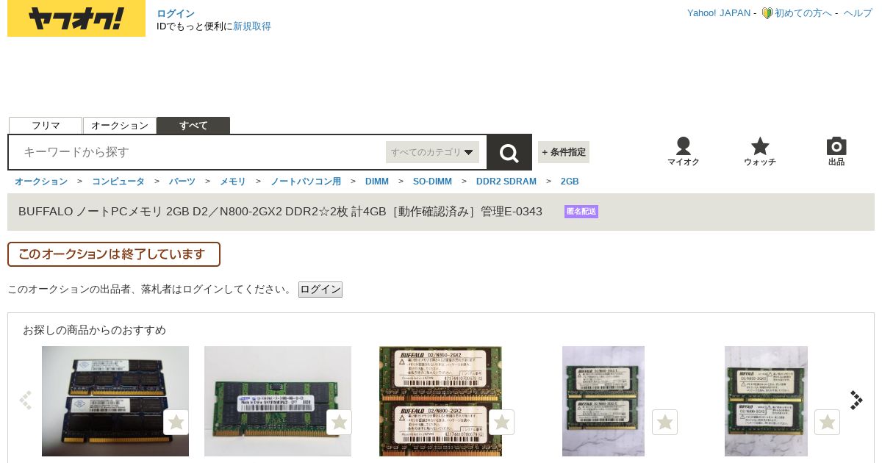Image resolution: width=882 pixels, height=463 pixels.
Task: Open Samsung green memory thumbnail
Action: 278,401
